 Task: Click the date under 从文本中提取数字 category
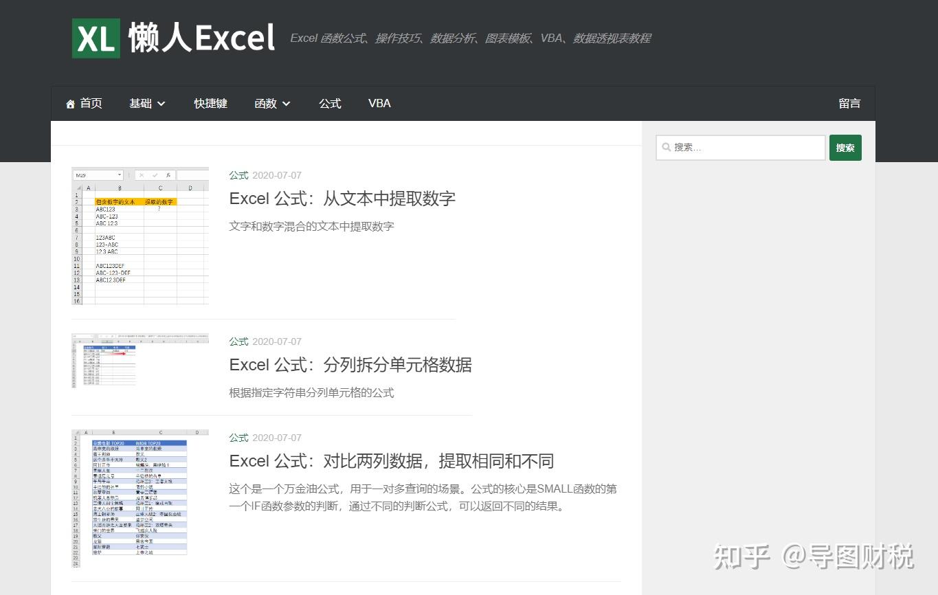point(277,175)
